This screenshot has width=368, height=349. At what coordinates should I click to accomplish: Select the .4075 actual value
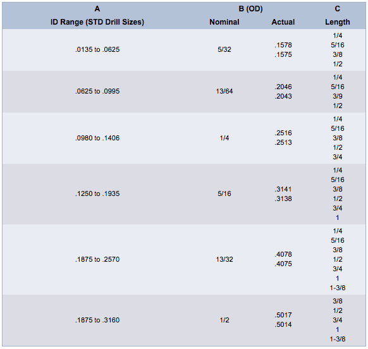click(283, 264)
